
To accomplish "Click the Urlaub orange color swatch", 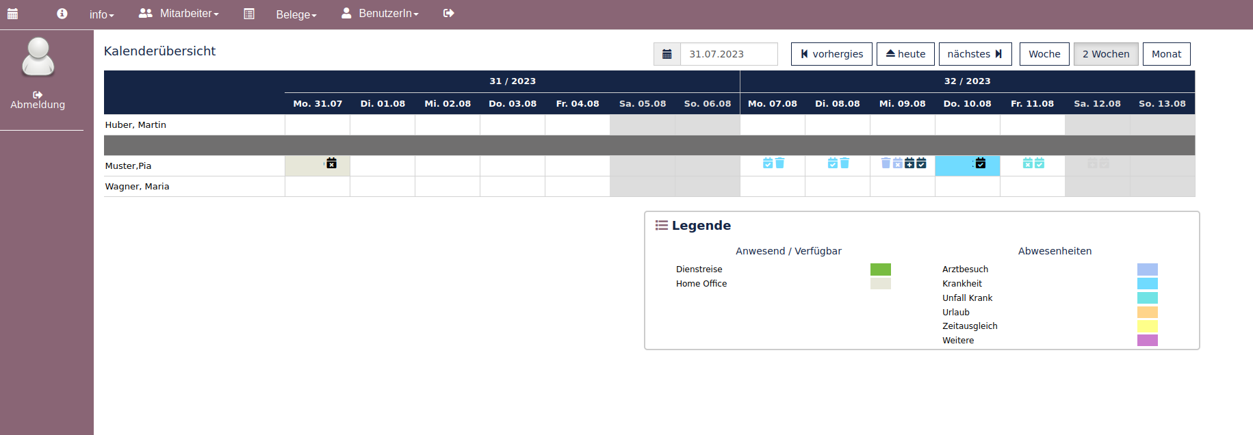I will point(1148,312).
